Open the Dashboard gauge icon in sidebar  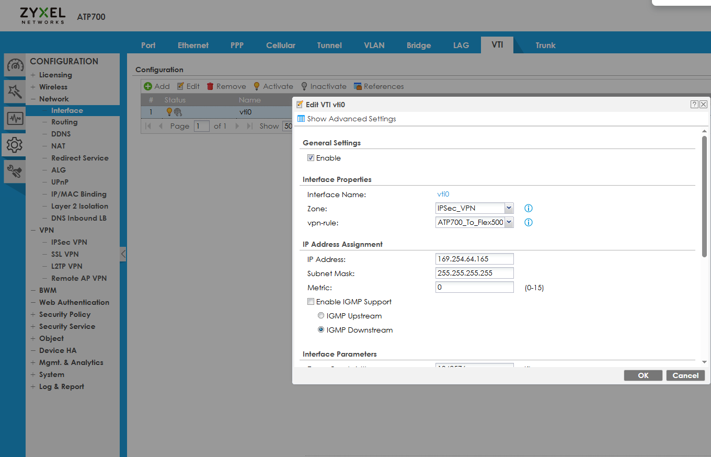tap(14, 65)
